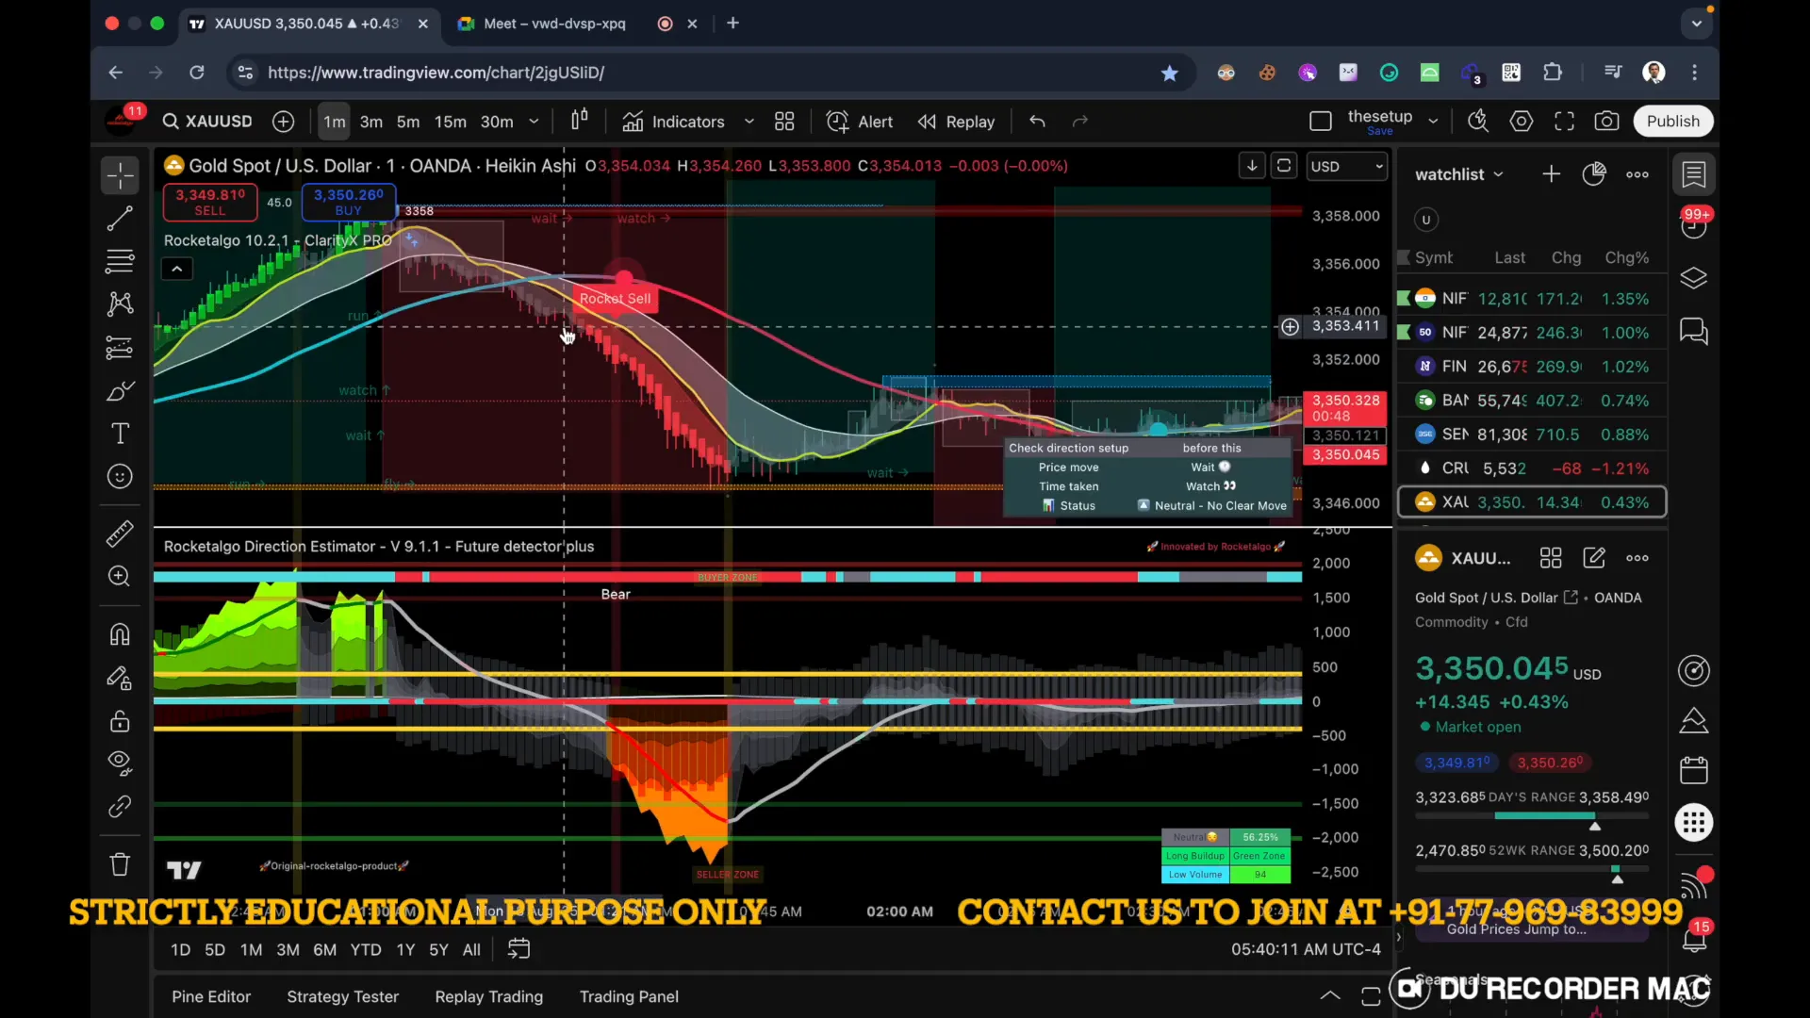Select the CRUDE 5,532 watchlist row
This screenshot has height=1018, width=1810.
(1532, 468)
